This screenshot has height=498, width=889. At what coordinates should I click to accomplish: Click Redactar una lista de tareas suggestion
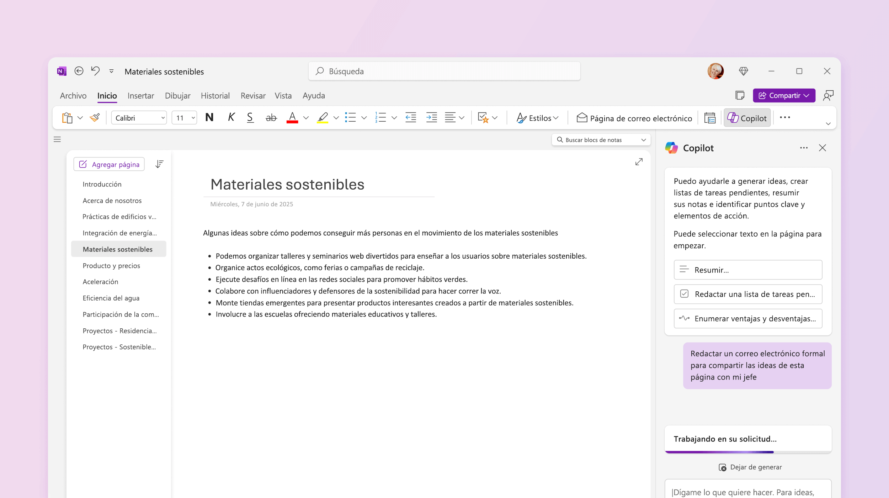748,294
